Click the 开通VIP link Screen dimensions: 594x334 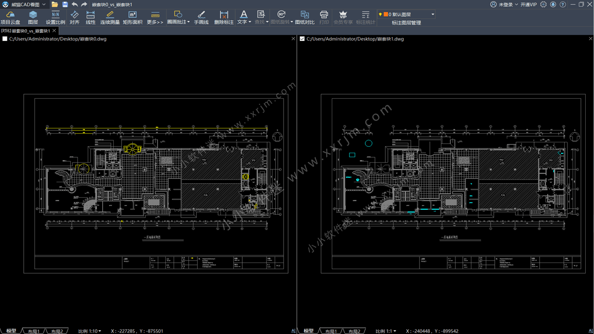[528, 4]
